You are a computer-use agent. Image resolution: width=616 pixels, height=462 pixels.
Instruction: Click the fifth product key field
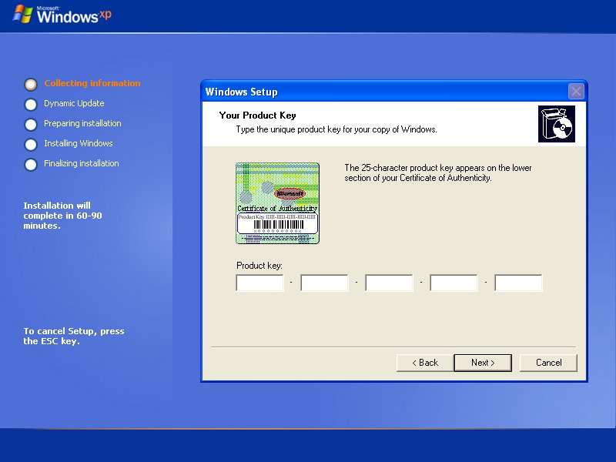[x=518, y=283]
